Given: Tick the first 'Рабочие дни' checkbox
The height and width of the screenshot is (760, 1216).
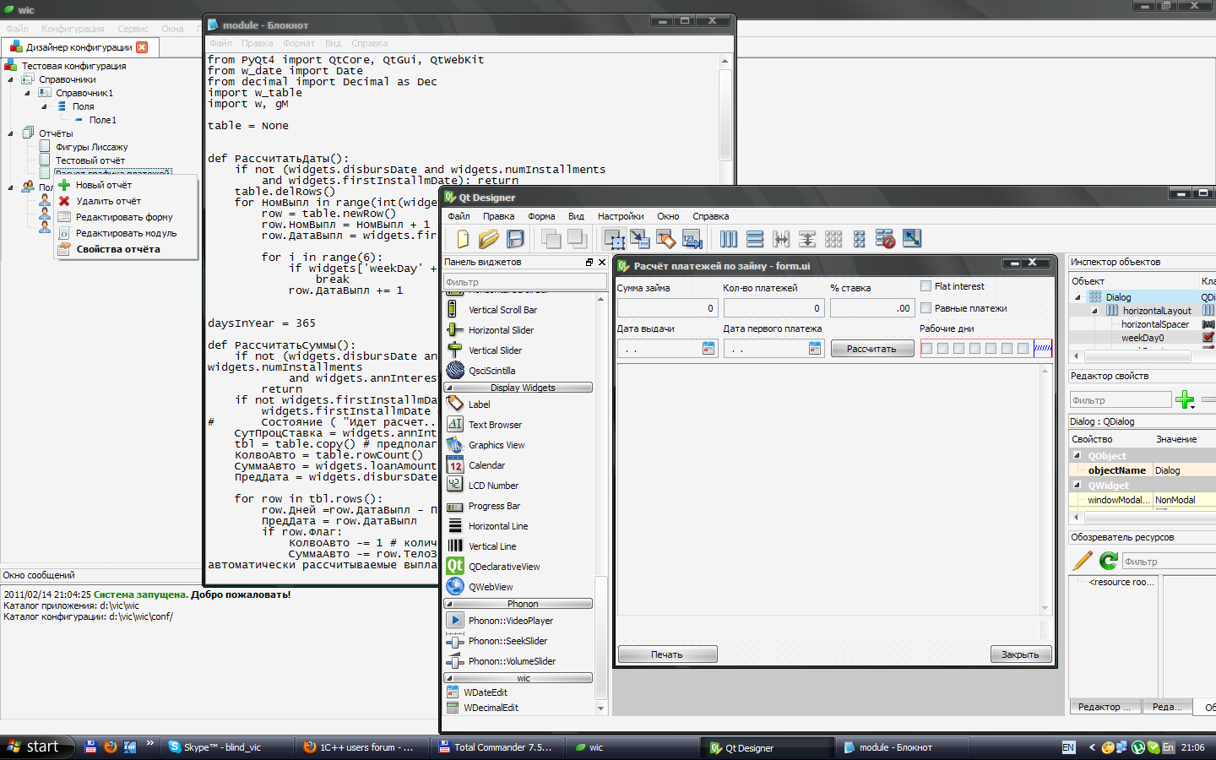Looking at the screenshot, I should pos(927,348).
